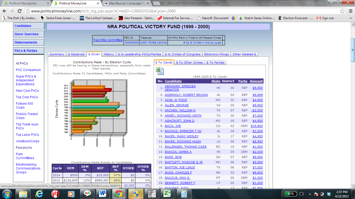355x199 pixels.
Task: Open the Windows Start menu
Action: pos(7,194)
